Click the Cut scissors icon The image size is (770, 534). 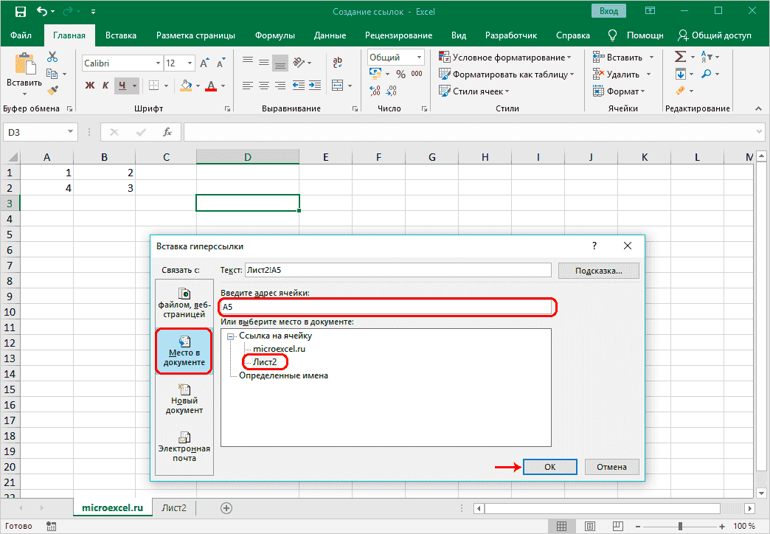click(52, 58)
